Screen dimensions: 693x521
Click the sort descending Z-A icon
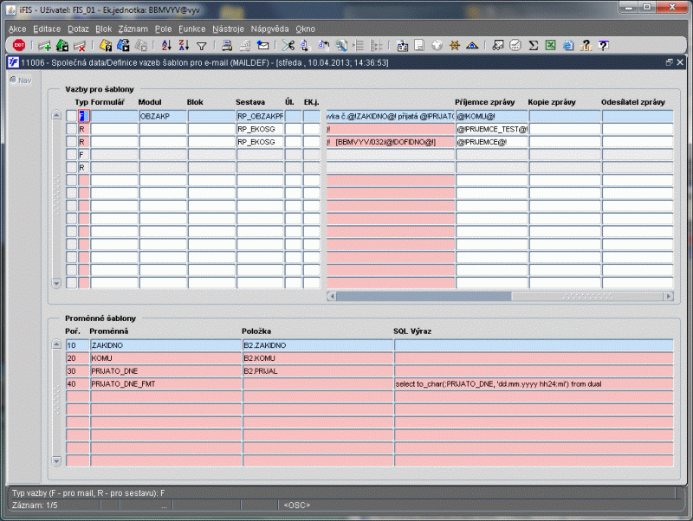coord(184,45)
